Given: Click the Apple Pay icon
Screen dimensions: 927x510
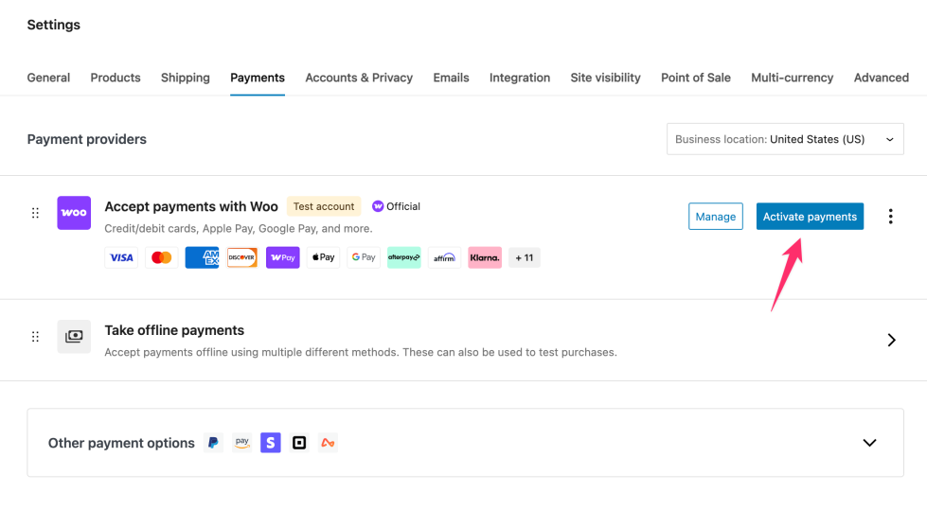Looking at the screenshot, I should tap(323, 257).
